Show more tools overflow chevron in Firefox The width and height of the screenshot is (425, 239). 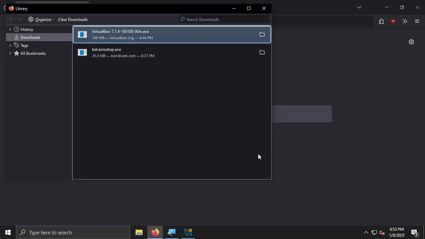(x=405, y=21)
